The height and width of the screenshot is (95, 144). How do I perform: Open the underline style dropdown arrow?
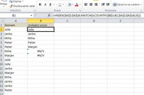[54, 4]
